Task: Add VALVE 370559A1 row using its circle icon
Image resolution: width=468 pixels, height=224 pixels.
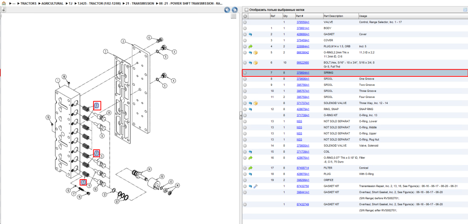Action: (245, 22)
